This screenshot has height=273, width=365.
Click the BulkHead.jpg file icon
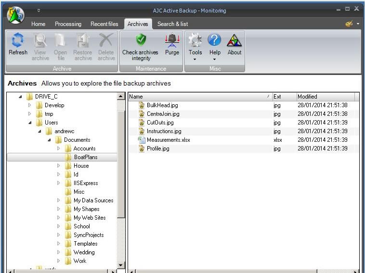click(x=141, y=105)
